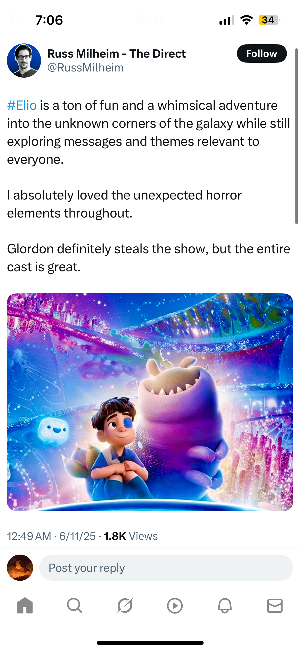Tap the faded back arrow icon
This screenshot has height=651, width=300.
tap(15, 20)
